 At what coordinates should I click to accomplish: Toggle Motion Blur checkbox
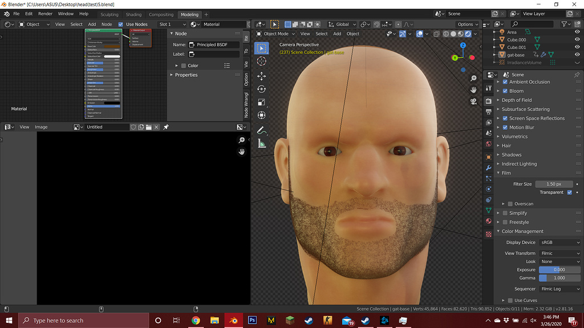tap(505, 127)
